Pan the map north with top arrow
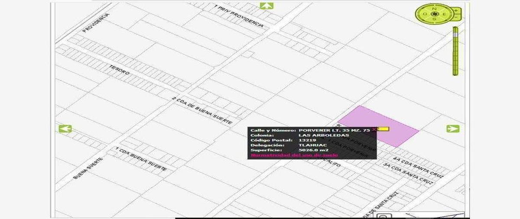Image resolution: width=520 pixels, height=219 pixels. pyautogui.click(x=266, y=6)
